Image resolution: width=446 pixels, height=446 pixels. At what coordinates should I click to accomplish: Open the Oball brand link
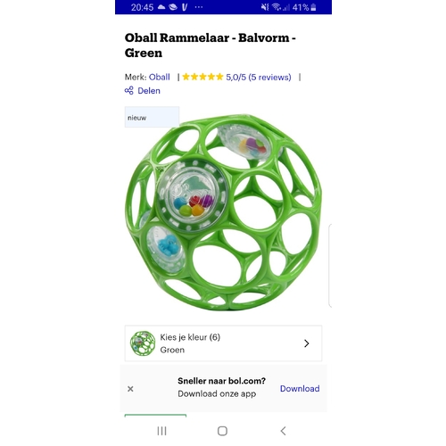tap(159, 77)
